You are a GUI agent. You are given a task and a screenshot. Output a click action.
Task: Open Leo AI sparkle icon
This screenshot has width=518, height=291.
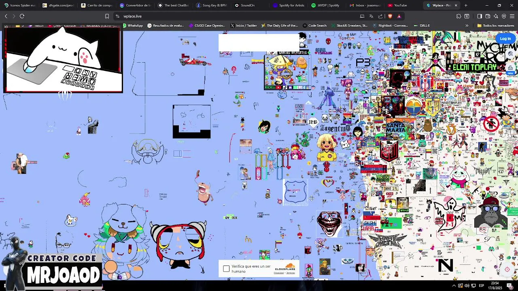tap(496, 16)
